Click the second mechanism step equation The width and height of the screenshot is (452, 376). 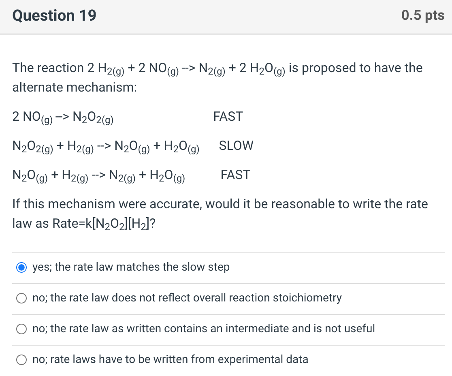click(x=105, y=146)
